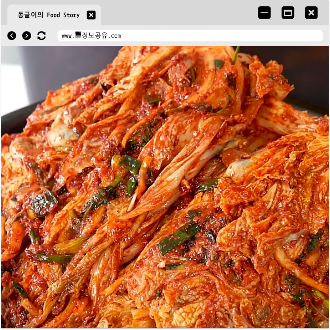Screen dimensions: 330x330
Task: Click the kimchi photo
Action: pyautogui.click(x=165, y=187)
